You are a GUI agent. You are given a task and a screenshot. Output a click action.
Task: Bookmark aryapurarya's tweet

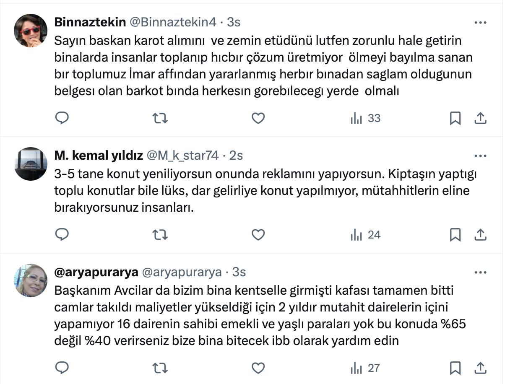pos(455,368)
